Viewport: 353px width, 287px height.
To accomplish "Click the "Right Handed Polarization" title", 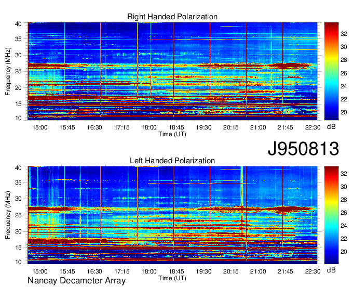I will click(x=172, y=17).
